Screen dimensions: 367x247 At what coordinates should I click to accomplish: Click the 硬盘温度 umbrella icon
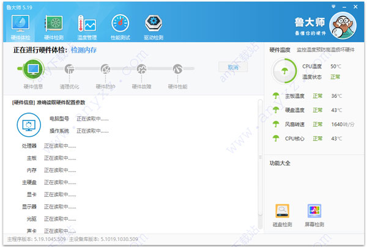pos(276,110)
